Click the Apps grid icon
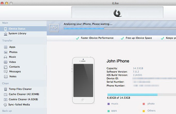176x114 pixels. 6,47
